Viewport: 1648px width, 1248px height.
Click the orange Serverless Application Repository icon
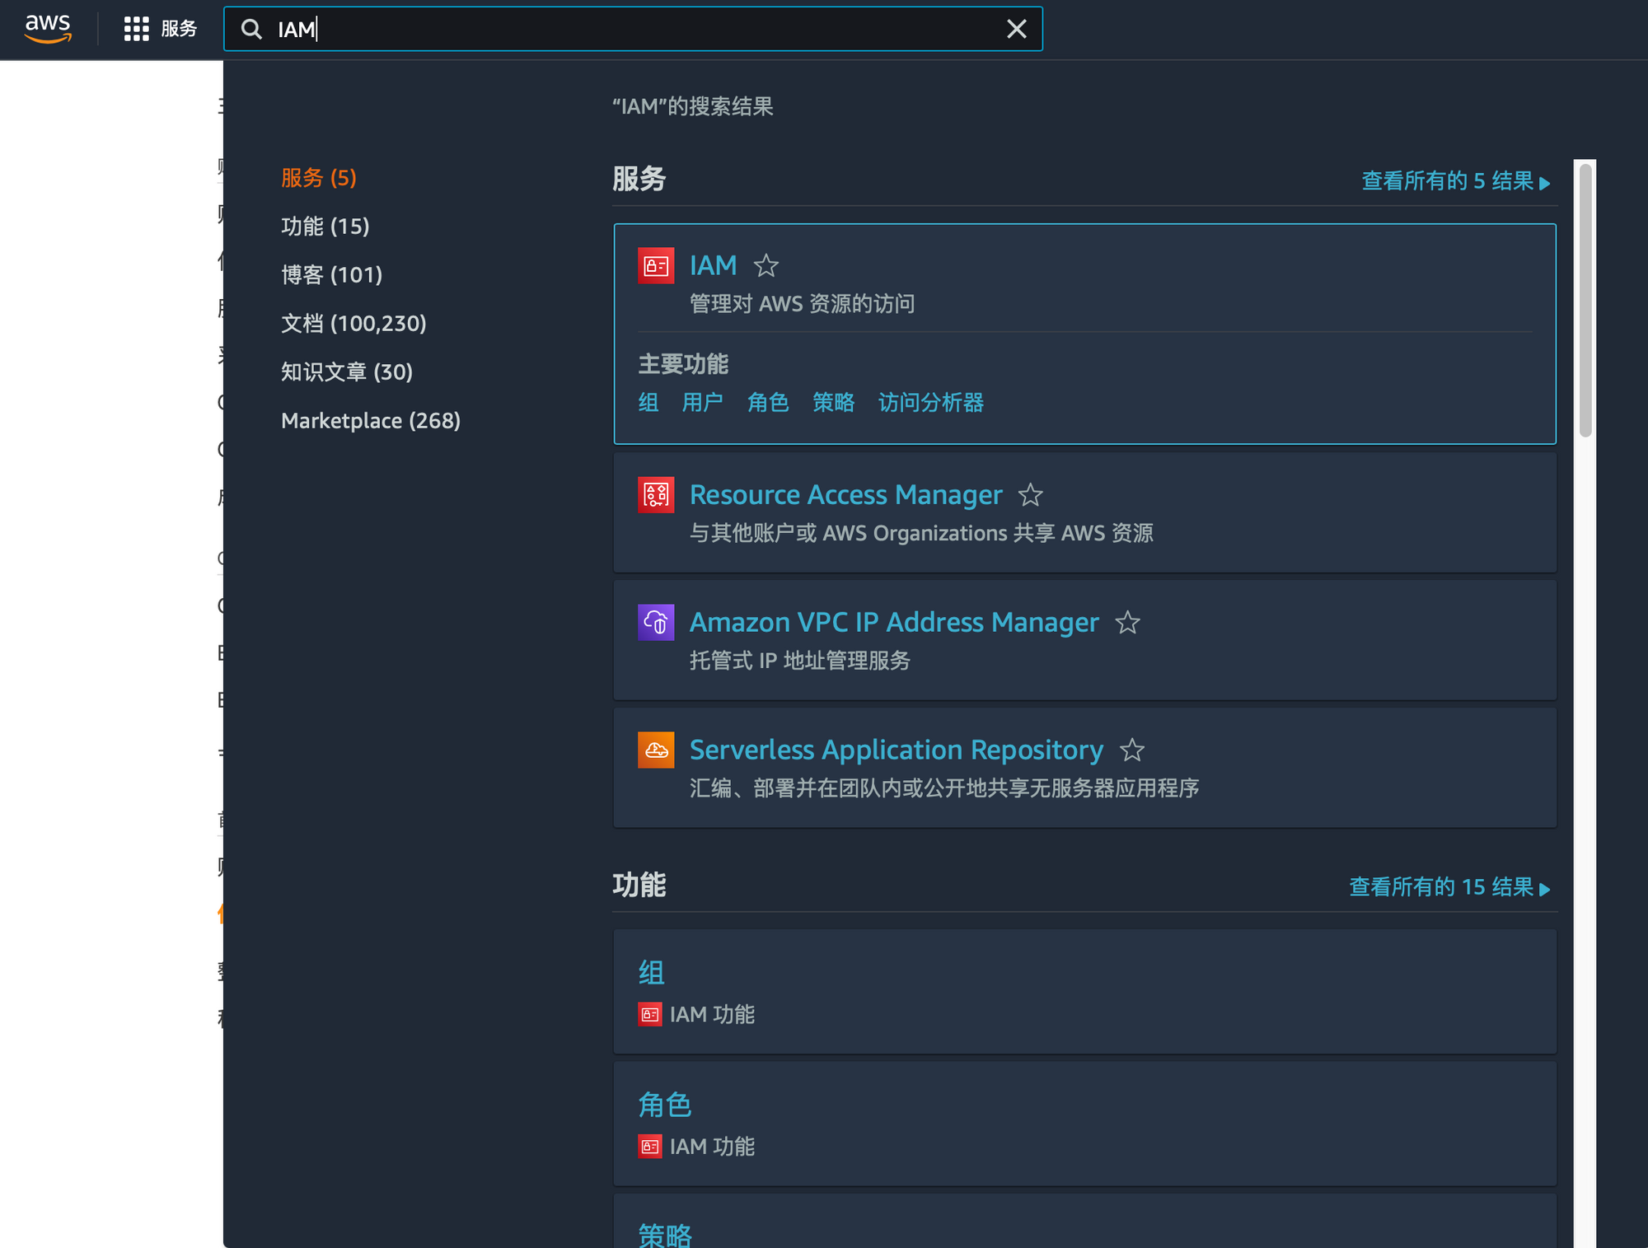click(x=656, y=750)
